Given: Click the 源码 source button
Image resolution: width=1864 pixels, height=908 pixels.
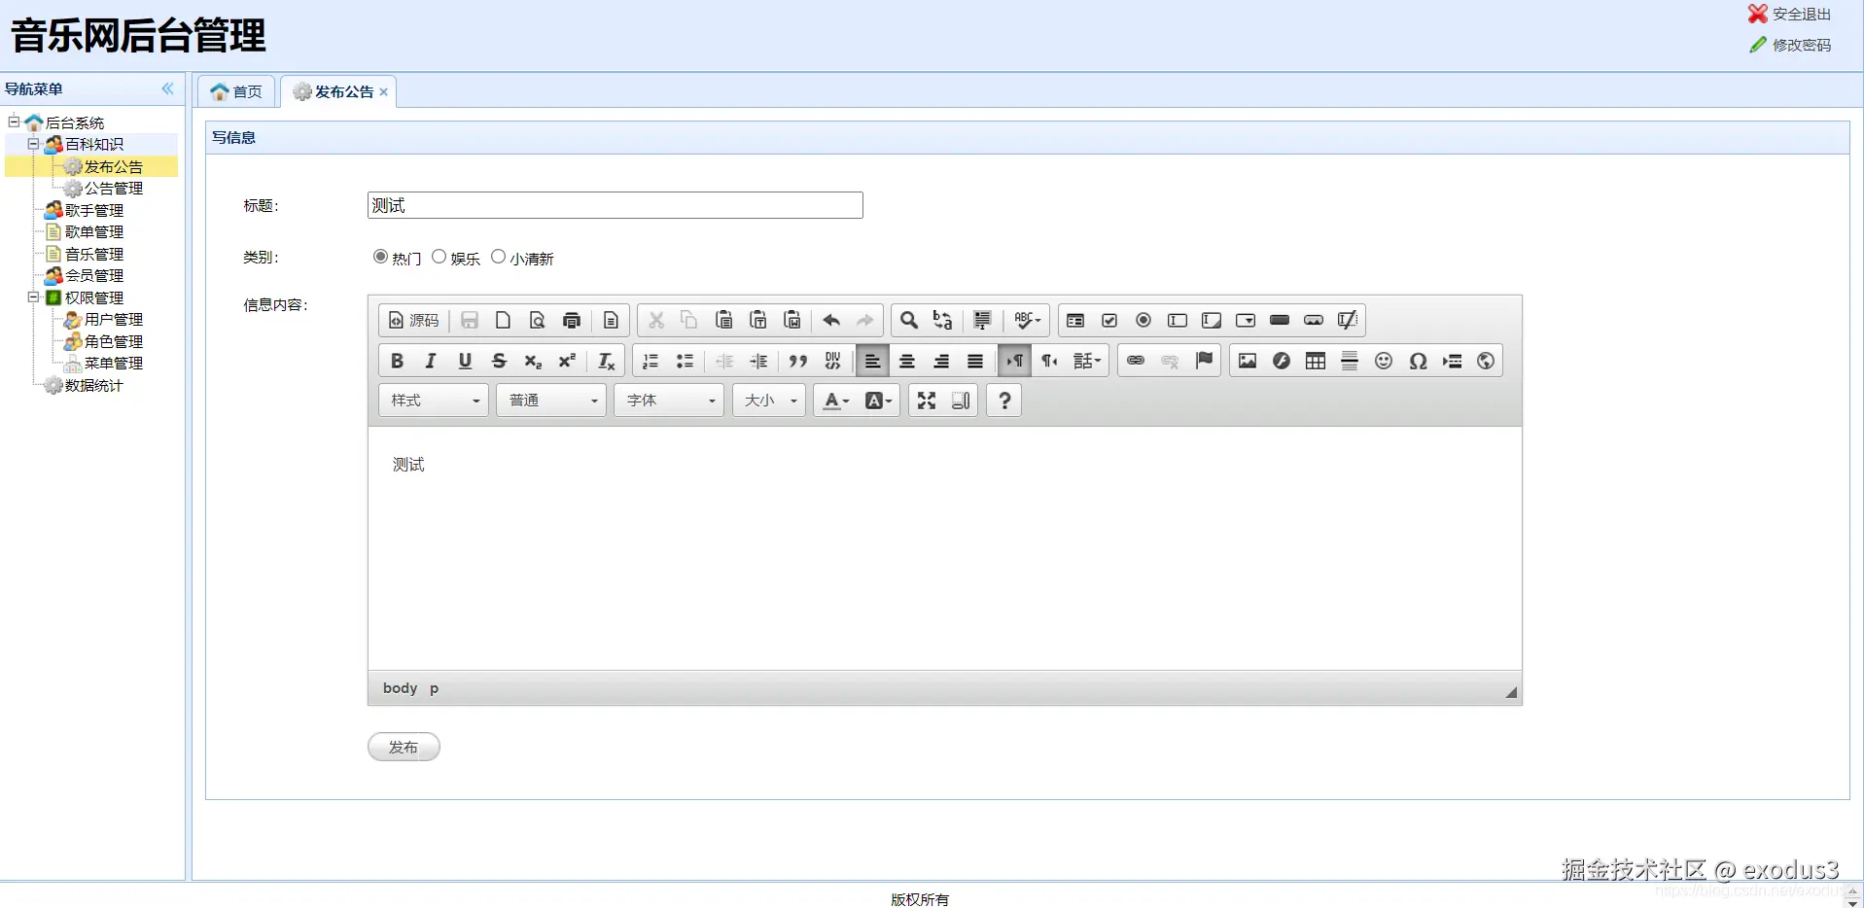Looking at the screenshot, I should (414, 320).
